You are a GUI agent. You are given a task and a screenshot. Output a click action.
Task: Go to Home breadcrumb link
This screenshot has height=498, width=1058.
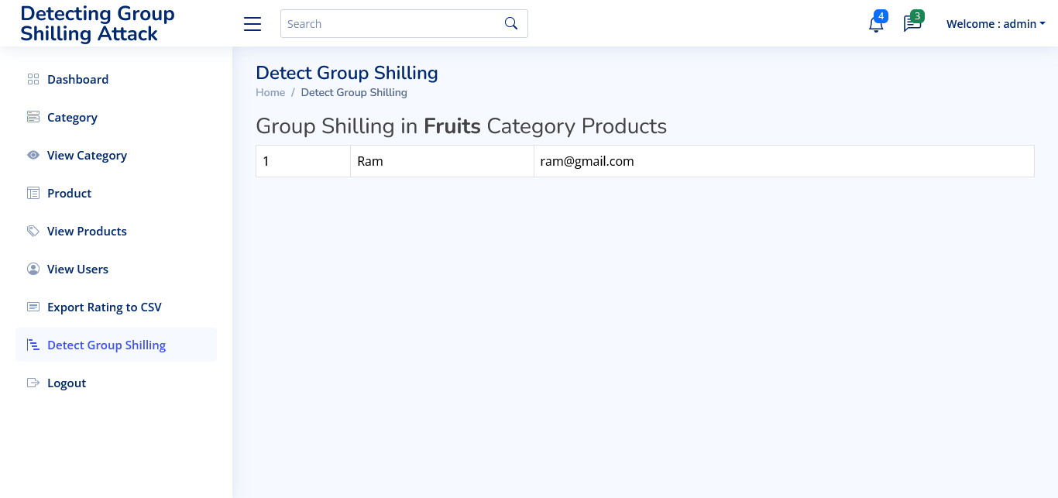pos(270,92)
